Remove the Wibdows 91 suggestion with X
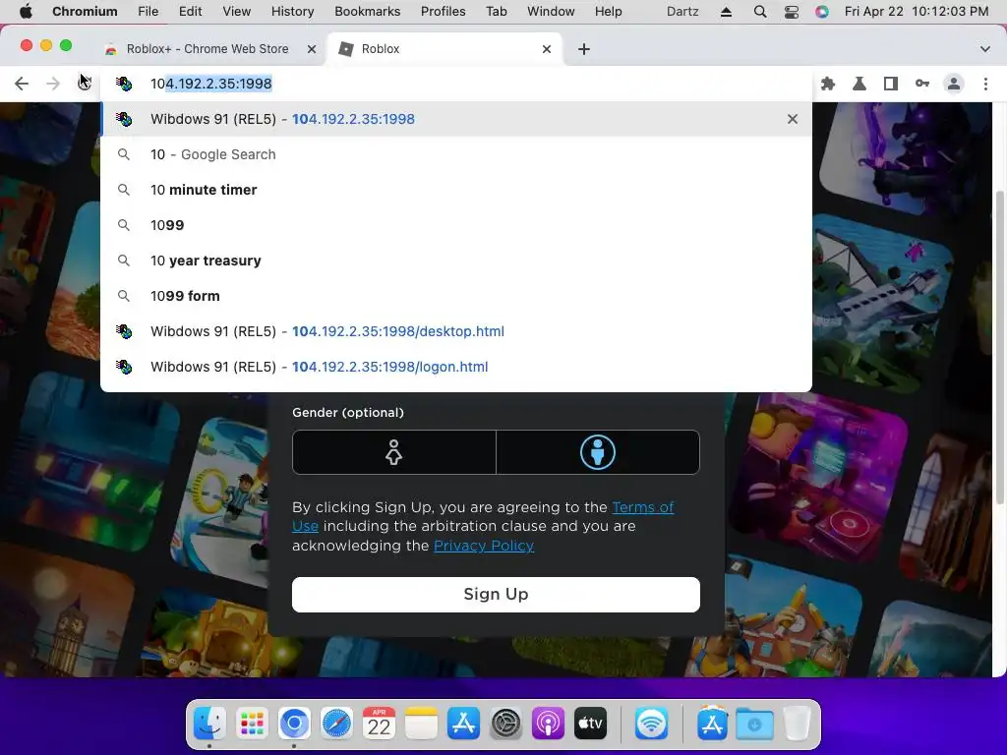This screenshot has height=755, width=1007. 793,119
